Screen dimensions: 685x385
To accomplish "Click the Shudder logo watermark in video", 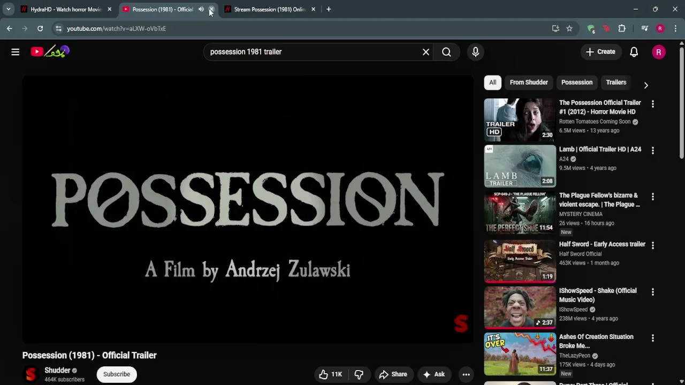I will tap(461, 324).
